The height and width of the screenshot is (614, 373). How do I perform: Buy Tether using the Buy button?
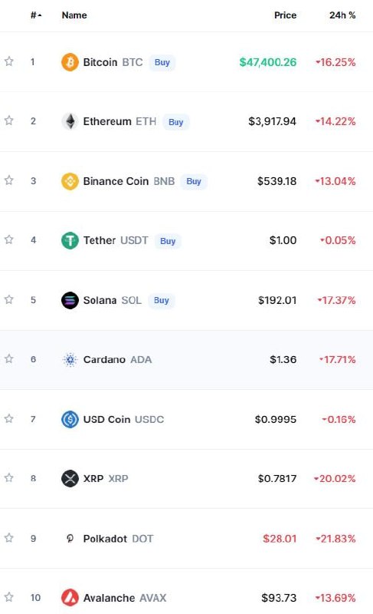[x=168, y=241]
